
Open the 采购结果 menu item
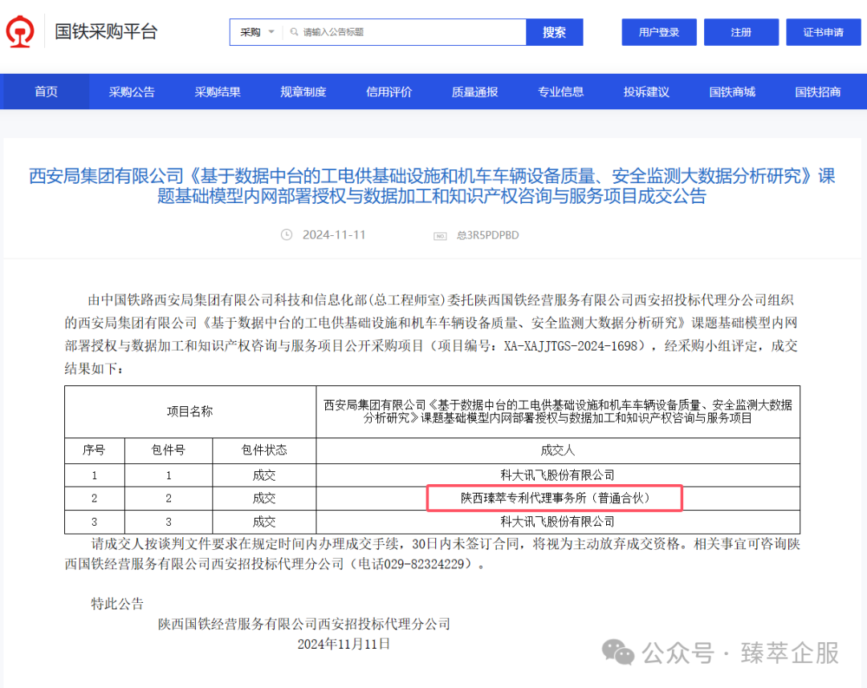(218, 91)
